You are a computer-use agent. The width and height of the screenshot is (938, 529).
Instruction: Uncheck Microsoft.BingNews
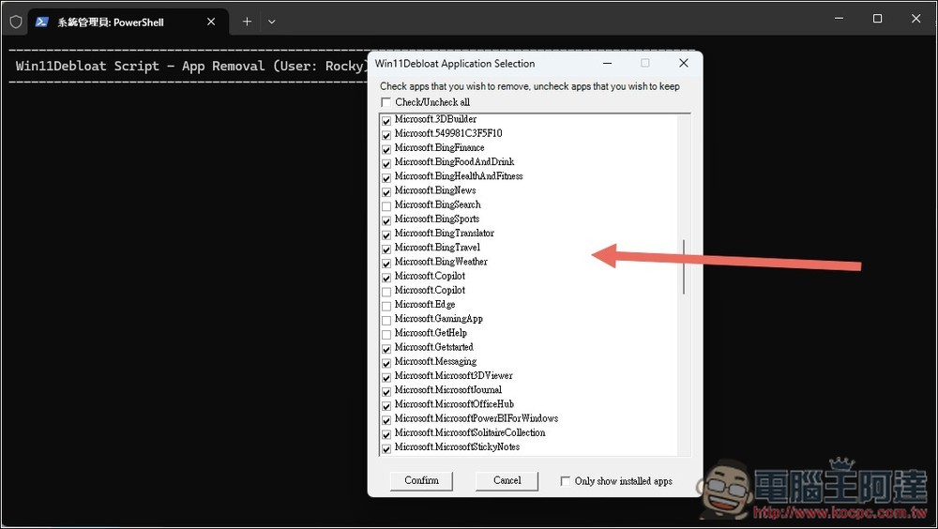point(386,192)
